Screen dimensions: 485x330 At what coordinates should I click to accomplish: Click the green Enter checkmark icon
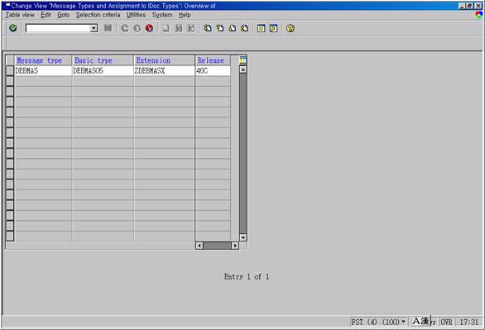tap(13, 28)
